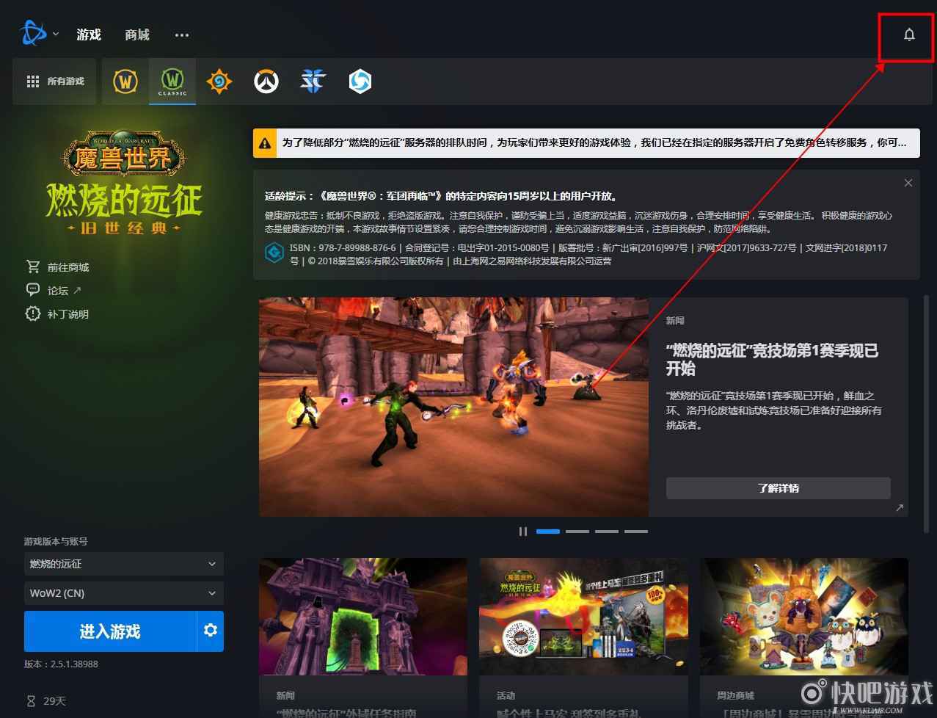Open the 论坛 forum link
The image size is (937, 718).
54,291
